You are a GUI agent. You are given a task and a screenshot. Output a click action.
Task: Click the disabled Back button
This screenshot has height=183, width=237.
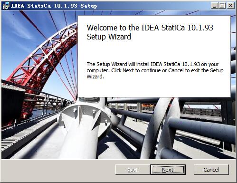(133, 170)
